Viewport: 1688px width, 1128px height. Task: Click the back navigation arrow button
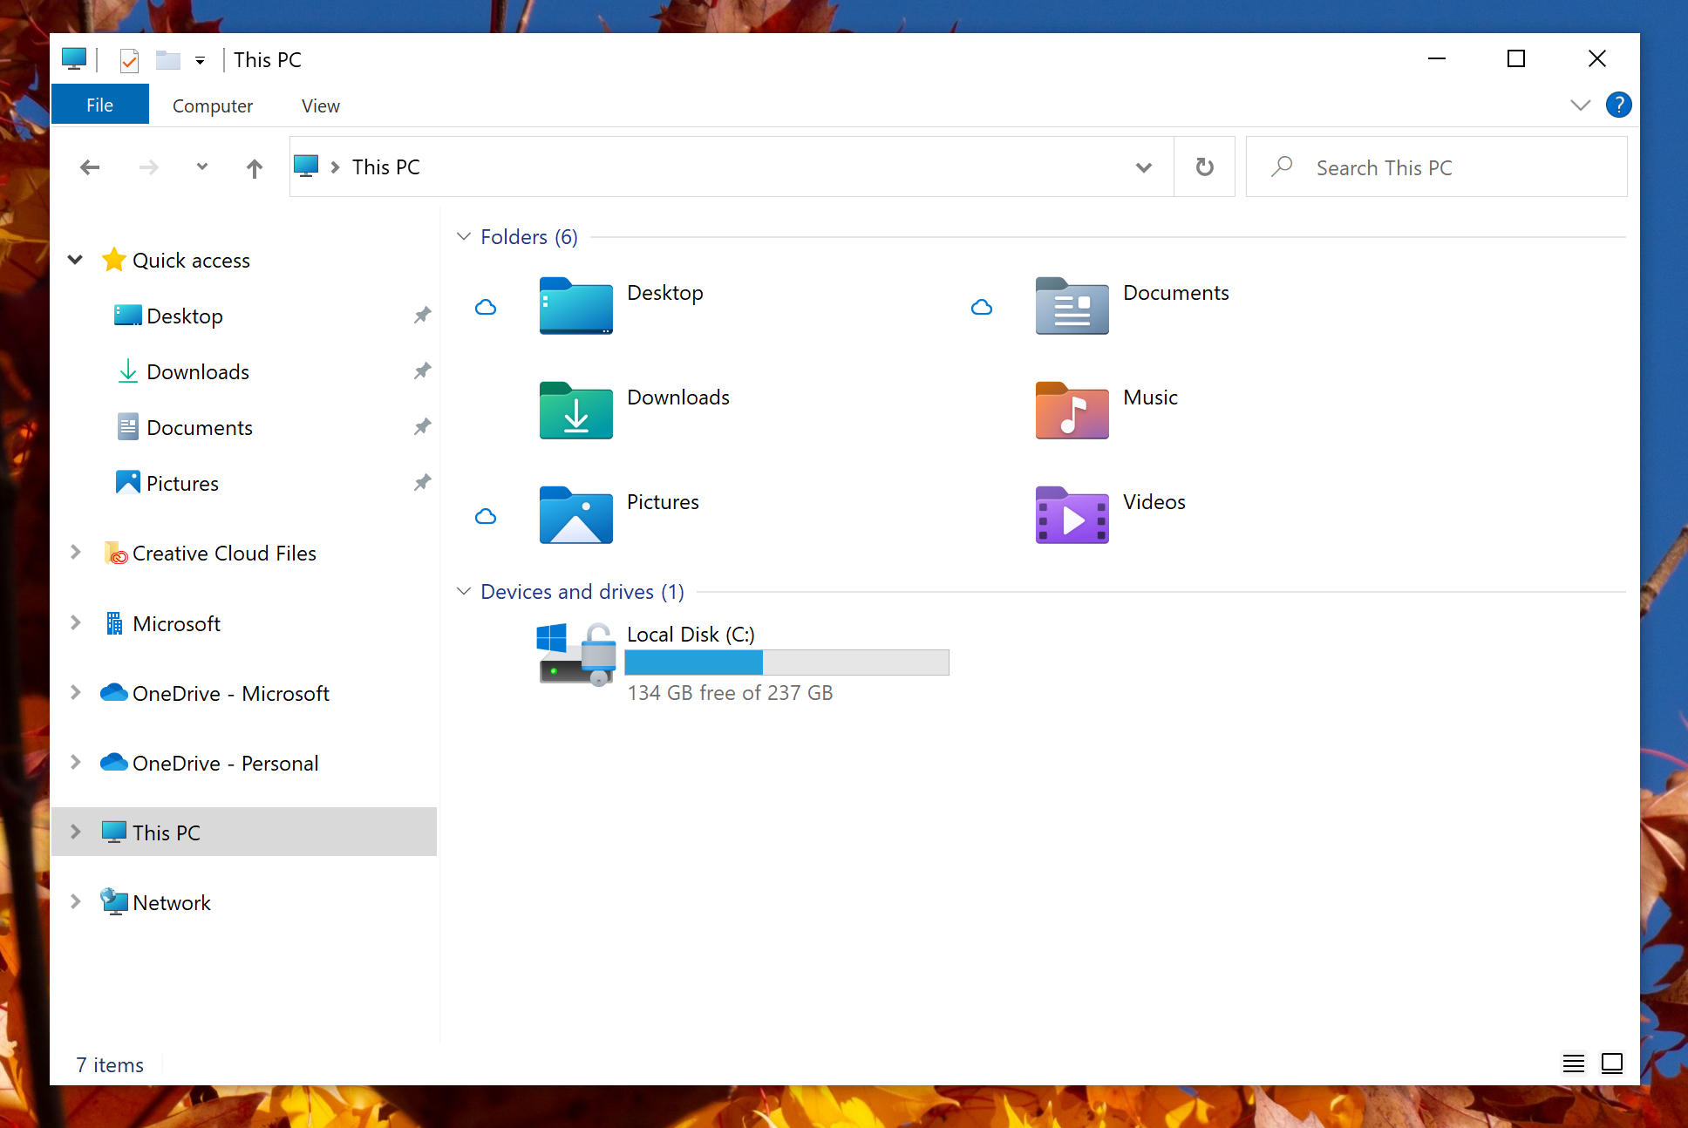[90, 166]
